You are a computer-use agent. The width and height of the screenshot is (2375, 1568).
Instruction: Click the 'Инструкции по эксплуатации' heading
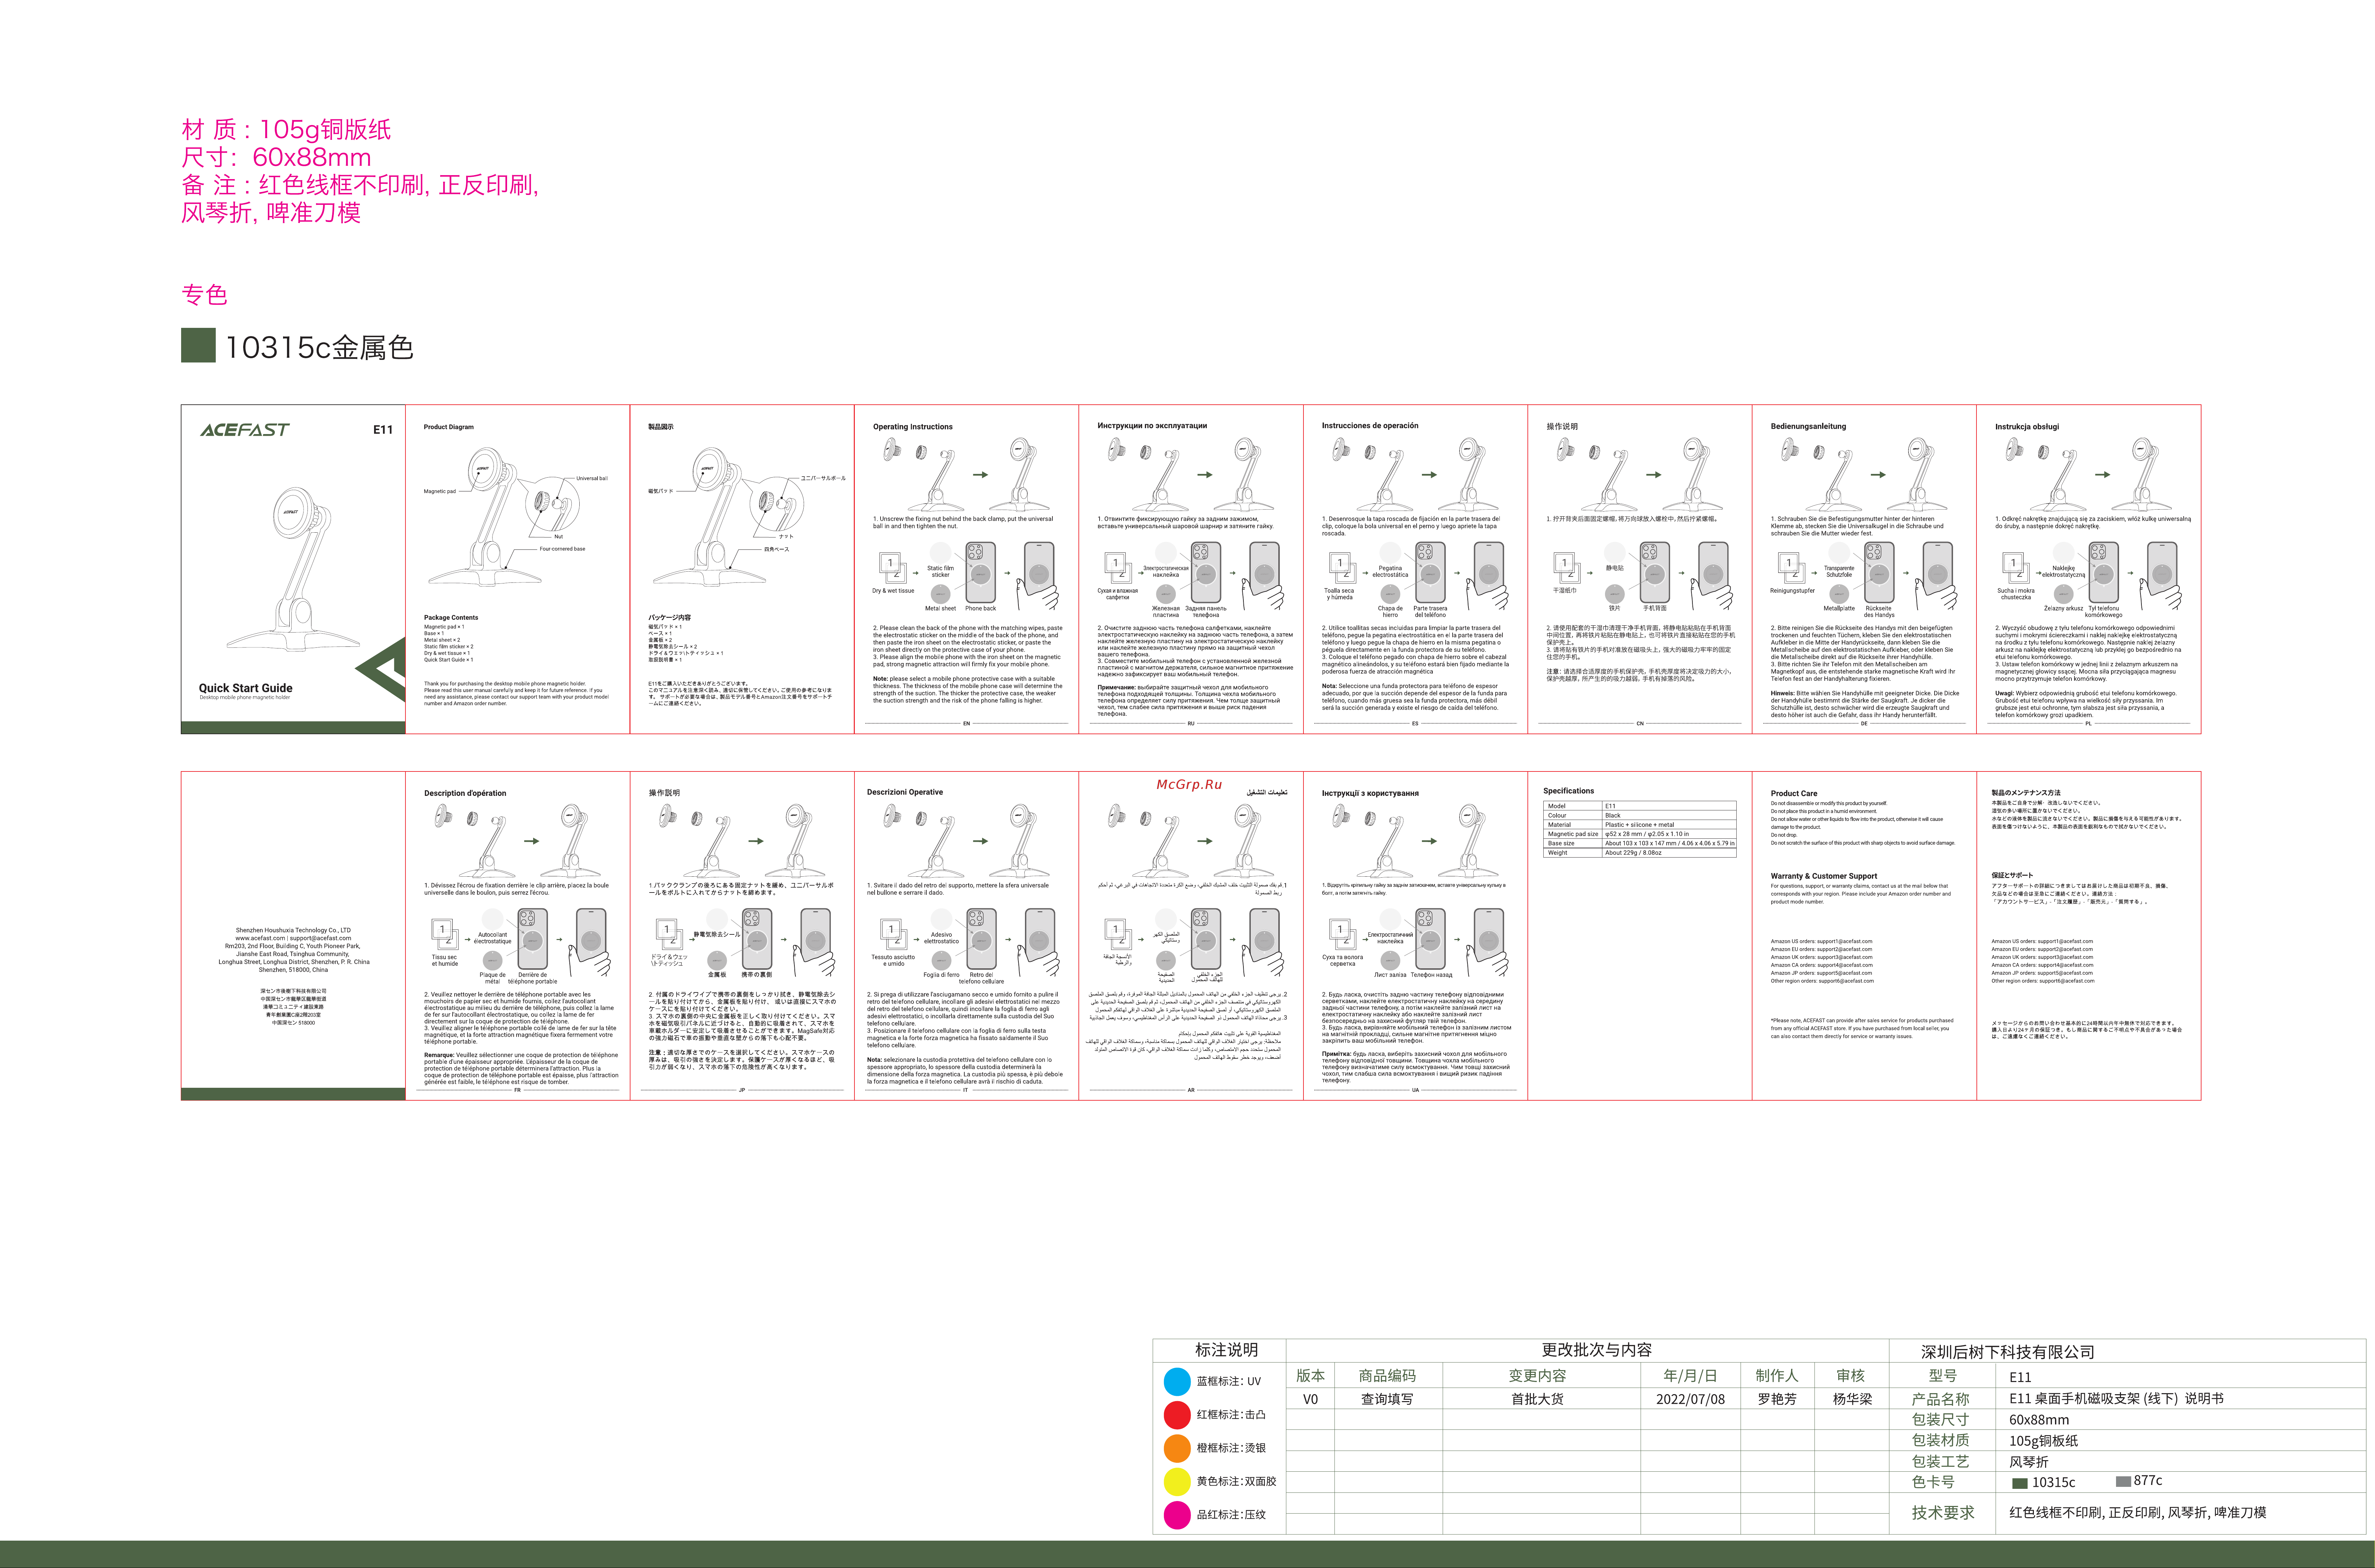click(1152, 426)
